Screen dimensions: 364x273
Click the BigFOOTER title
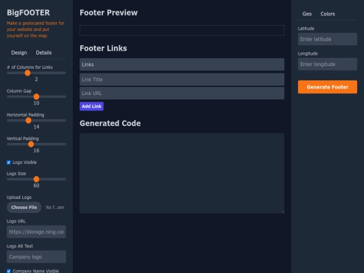[x=28, y=13]
